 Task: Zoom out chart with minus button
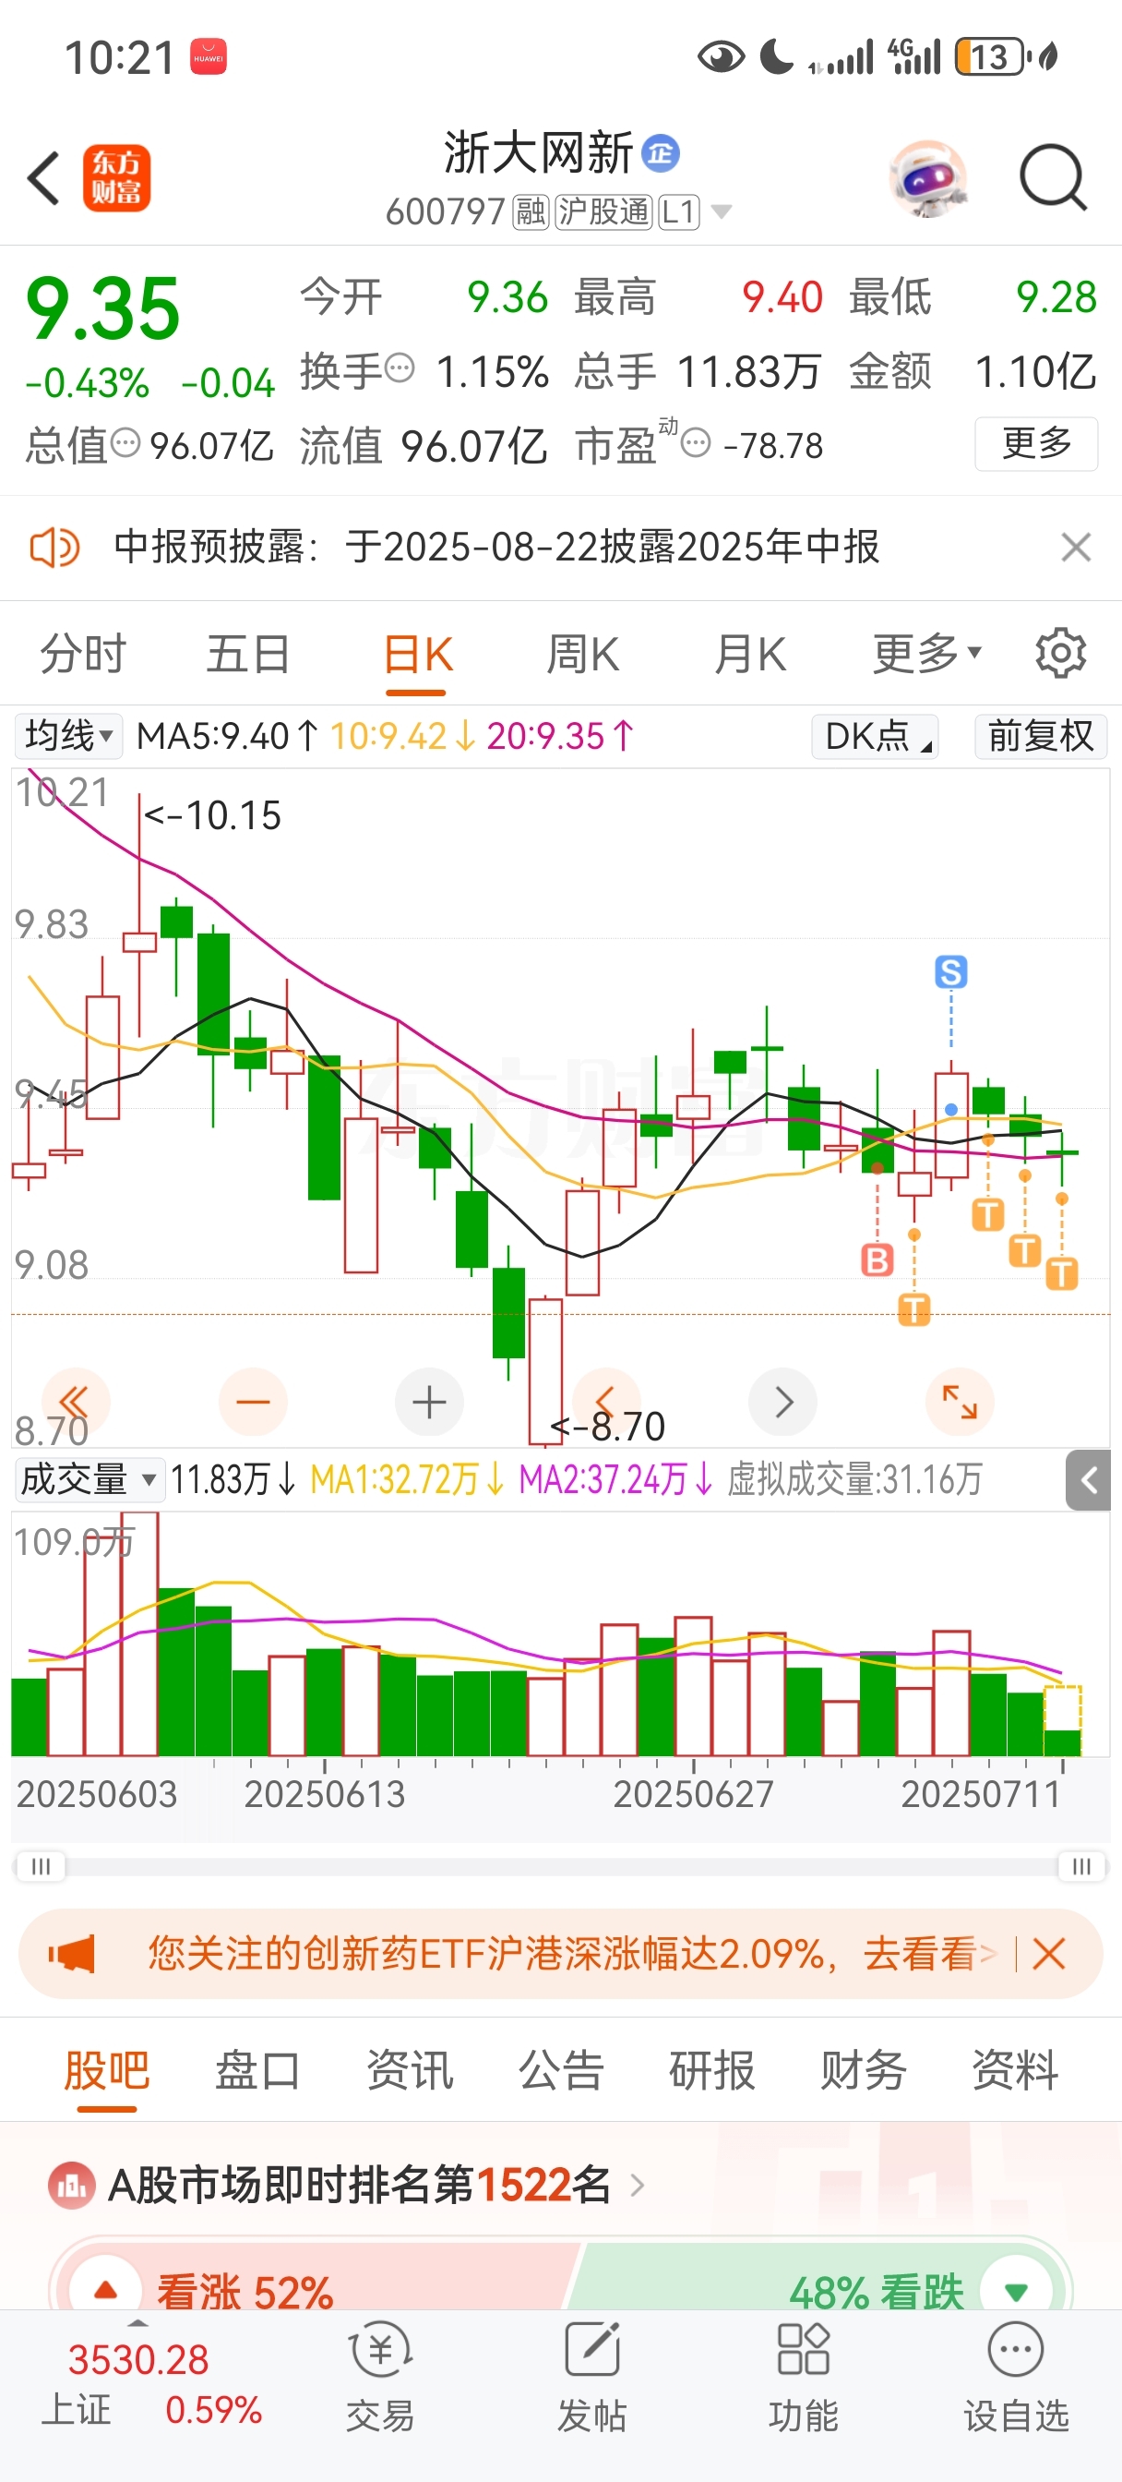click(254, 1402)
